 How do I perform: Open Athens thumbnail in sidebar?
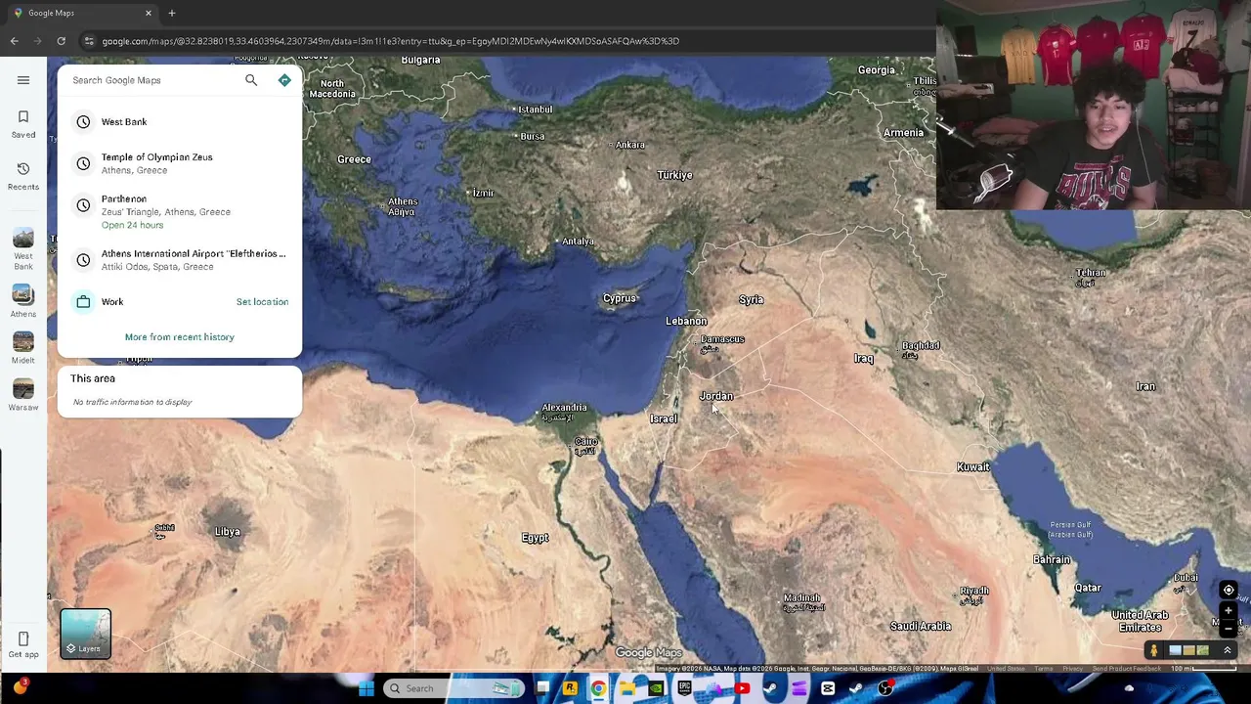coord(23,301)
